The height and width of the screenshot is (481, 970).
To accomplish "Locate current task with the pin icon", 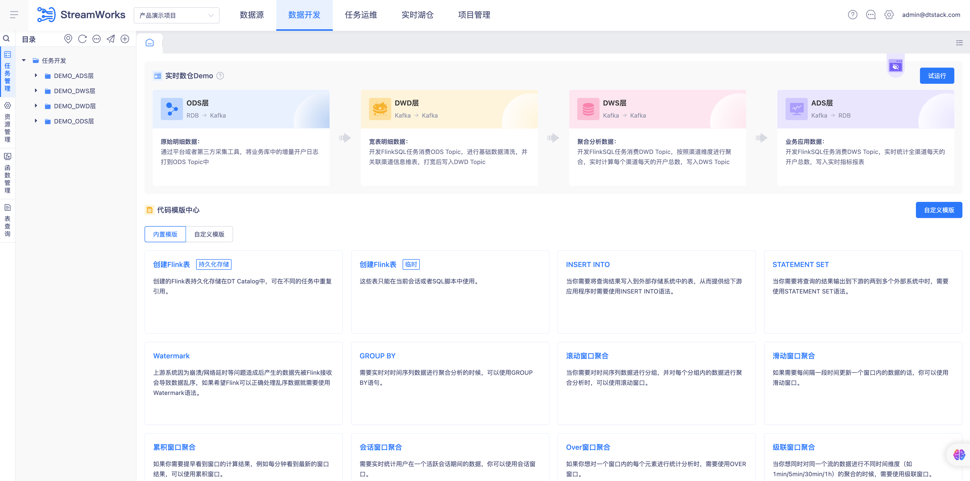I will click(x=68, y=39).
